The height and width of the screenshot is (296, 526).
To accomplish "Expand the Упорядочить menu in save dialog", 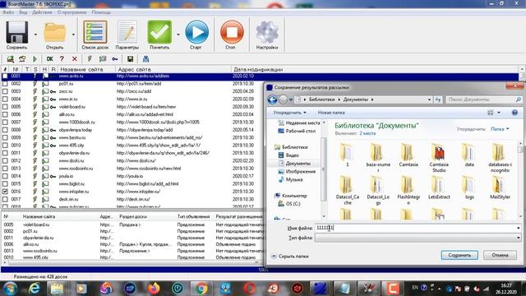I will coord(289,113).
